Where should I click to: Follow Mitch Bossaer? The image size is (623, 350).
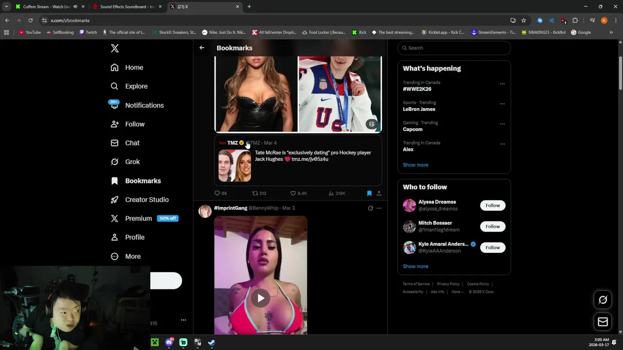point(493,227)
